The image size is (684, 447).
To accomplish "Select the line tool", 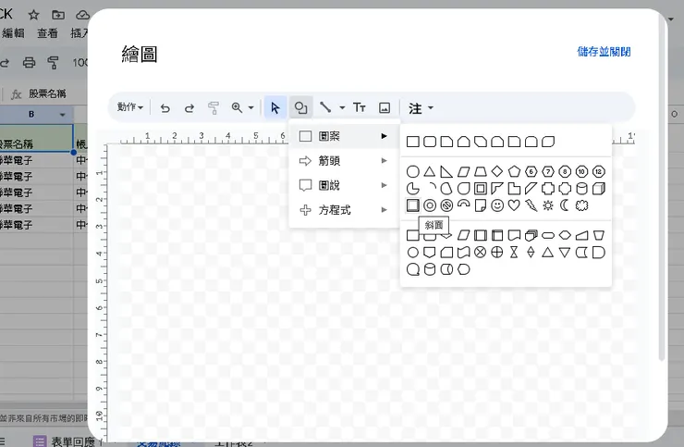I will tap(325, 107).
